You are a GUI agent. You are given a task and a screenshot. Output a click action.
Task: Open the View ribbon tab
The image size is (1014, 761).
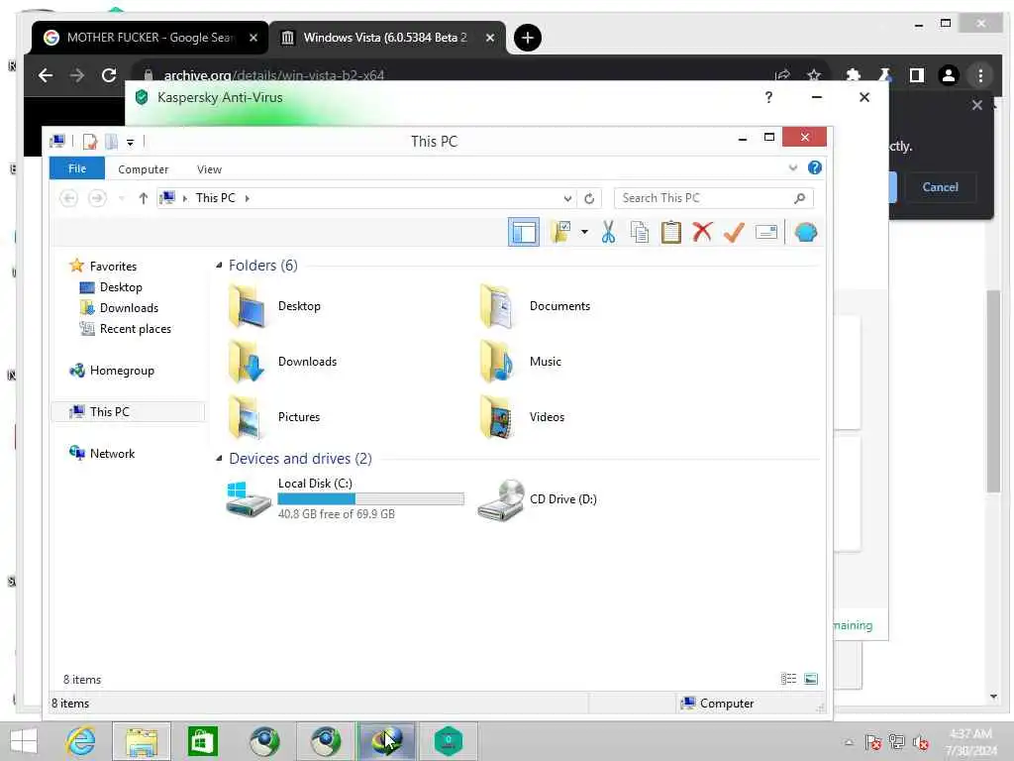[x=209, y=168]
